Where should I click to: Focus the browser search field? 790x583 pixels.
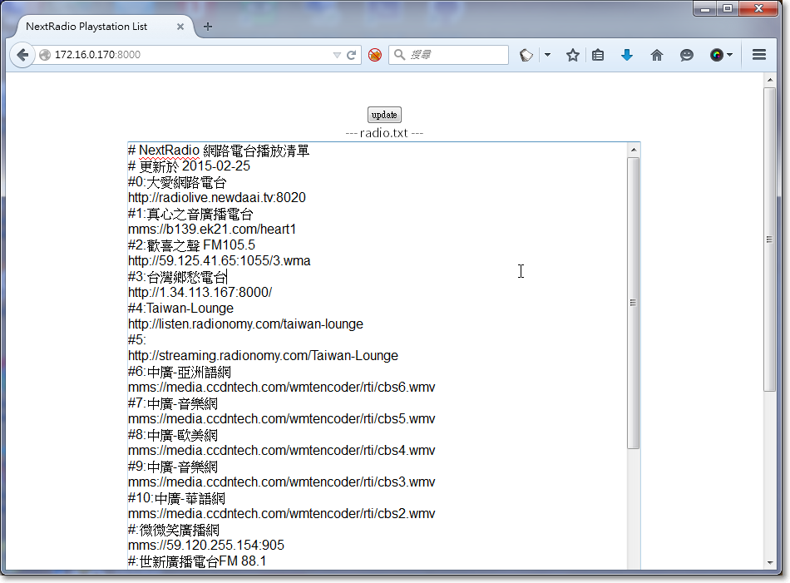coord(448,54)
